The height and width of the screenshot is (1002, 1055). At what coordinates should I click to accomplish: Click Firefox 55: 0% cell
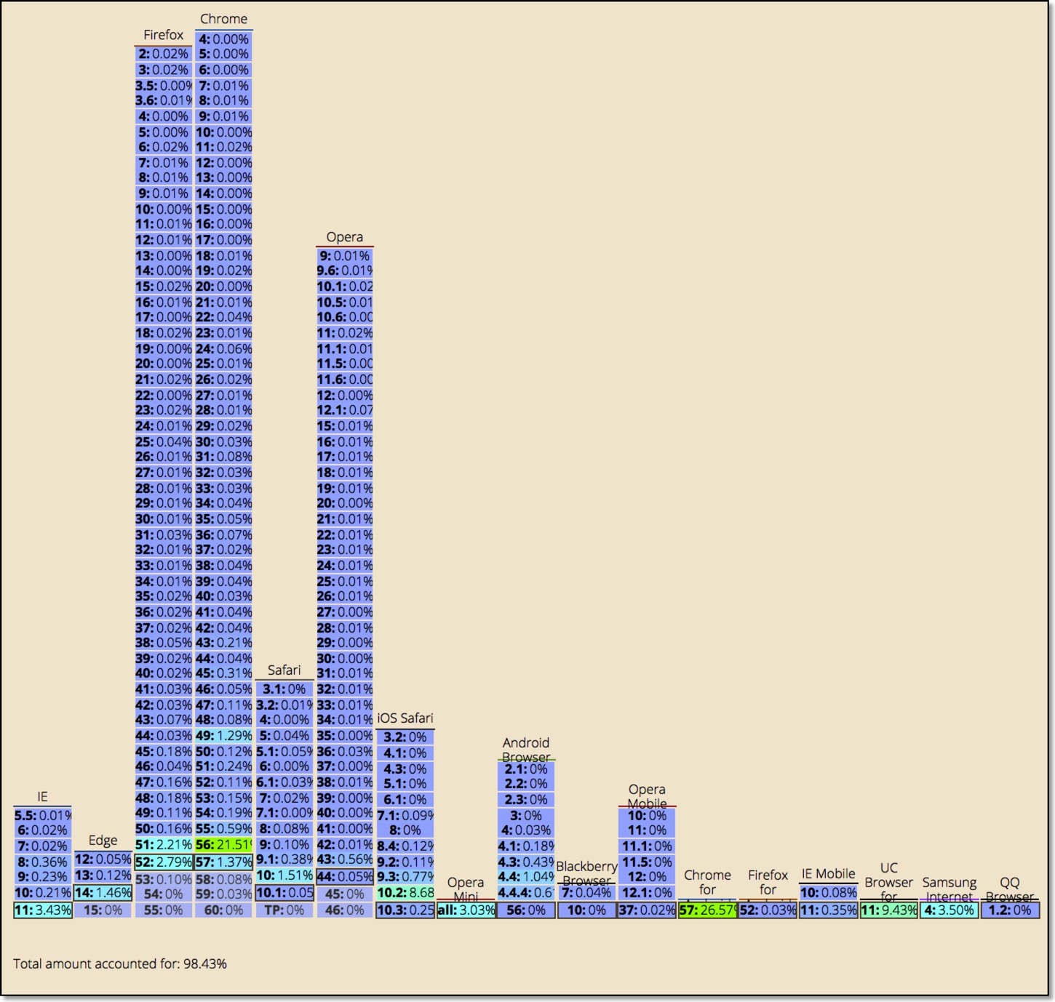click(164, 910)
